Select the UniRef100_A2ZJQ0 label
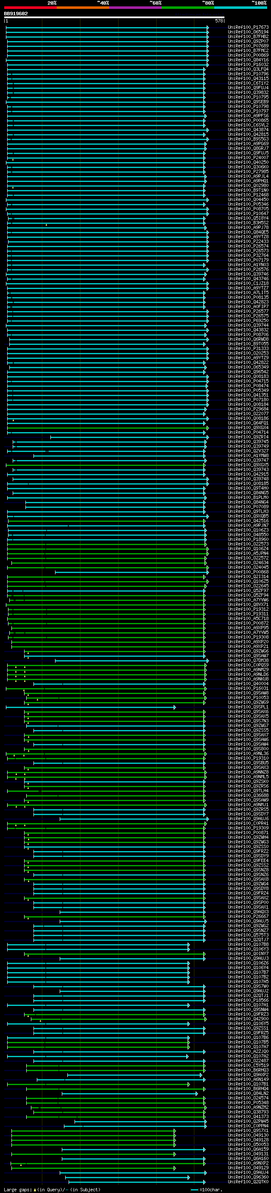 pos(248,1051)
